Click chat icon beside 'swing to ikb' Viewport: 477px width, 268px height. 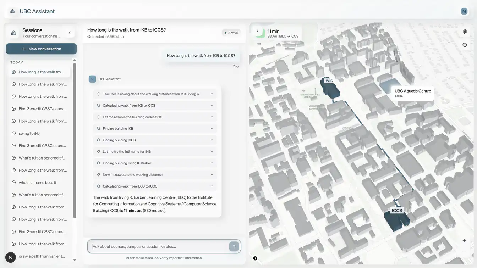pos(14,133)
